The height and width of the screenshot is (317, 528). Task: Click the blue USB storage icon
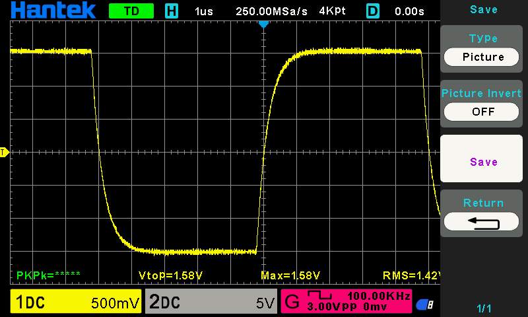pyautogui.click(x=425, y=305)
